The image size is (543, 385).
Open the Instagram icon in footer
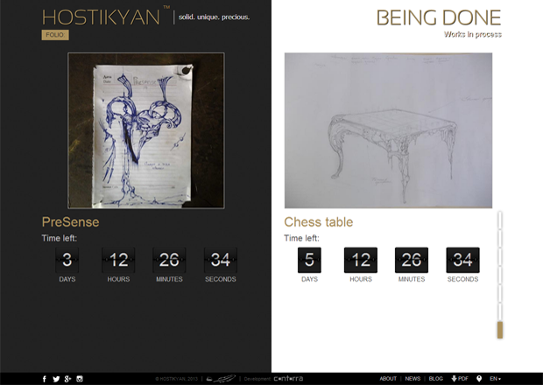tap(80, 379)
